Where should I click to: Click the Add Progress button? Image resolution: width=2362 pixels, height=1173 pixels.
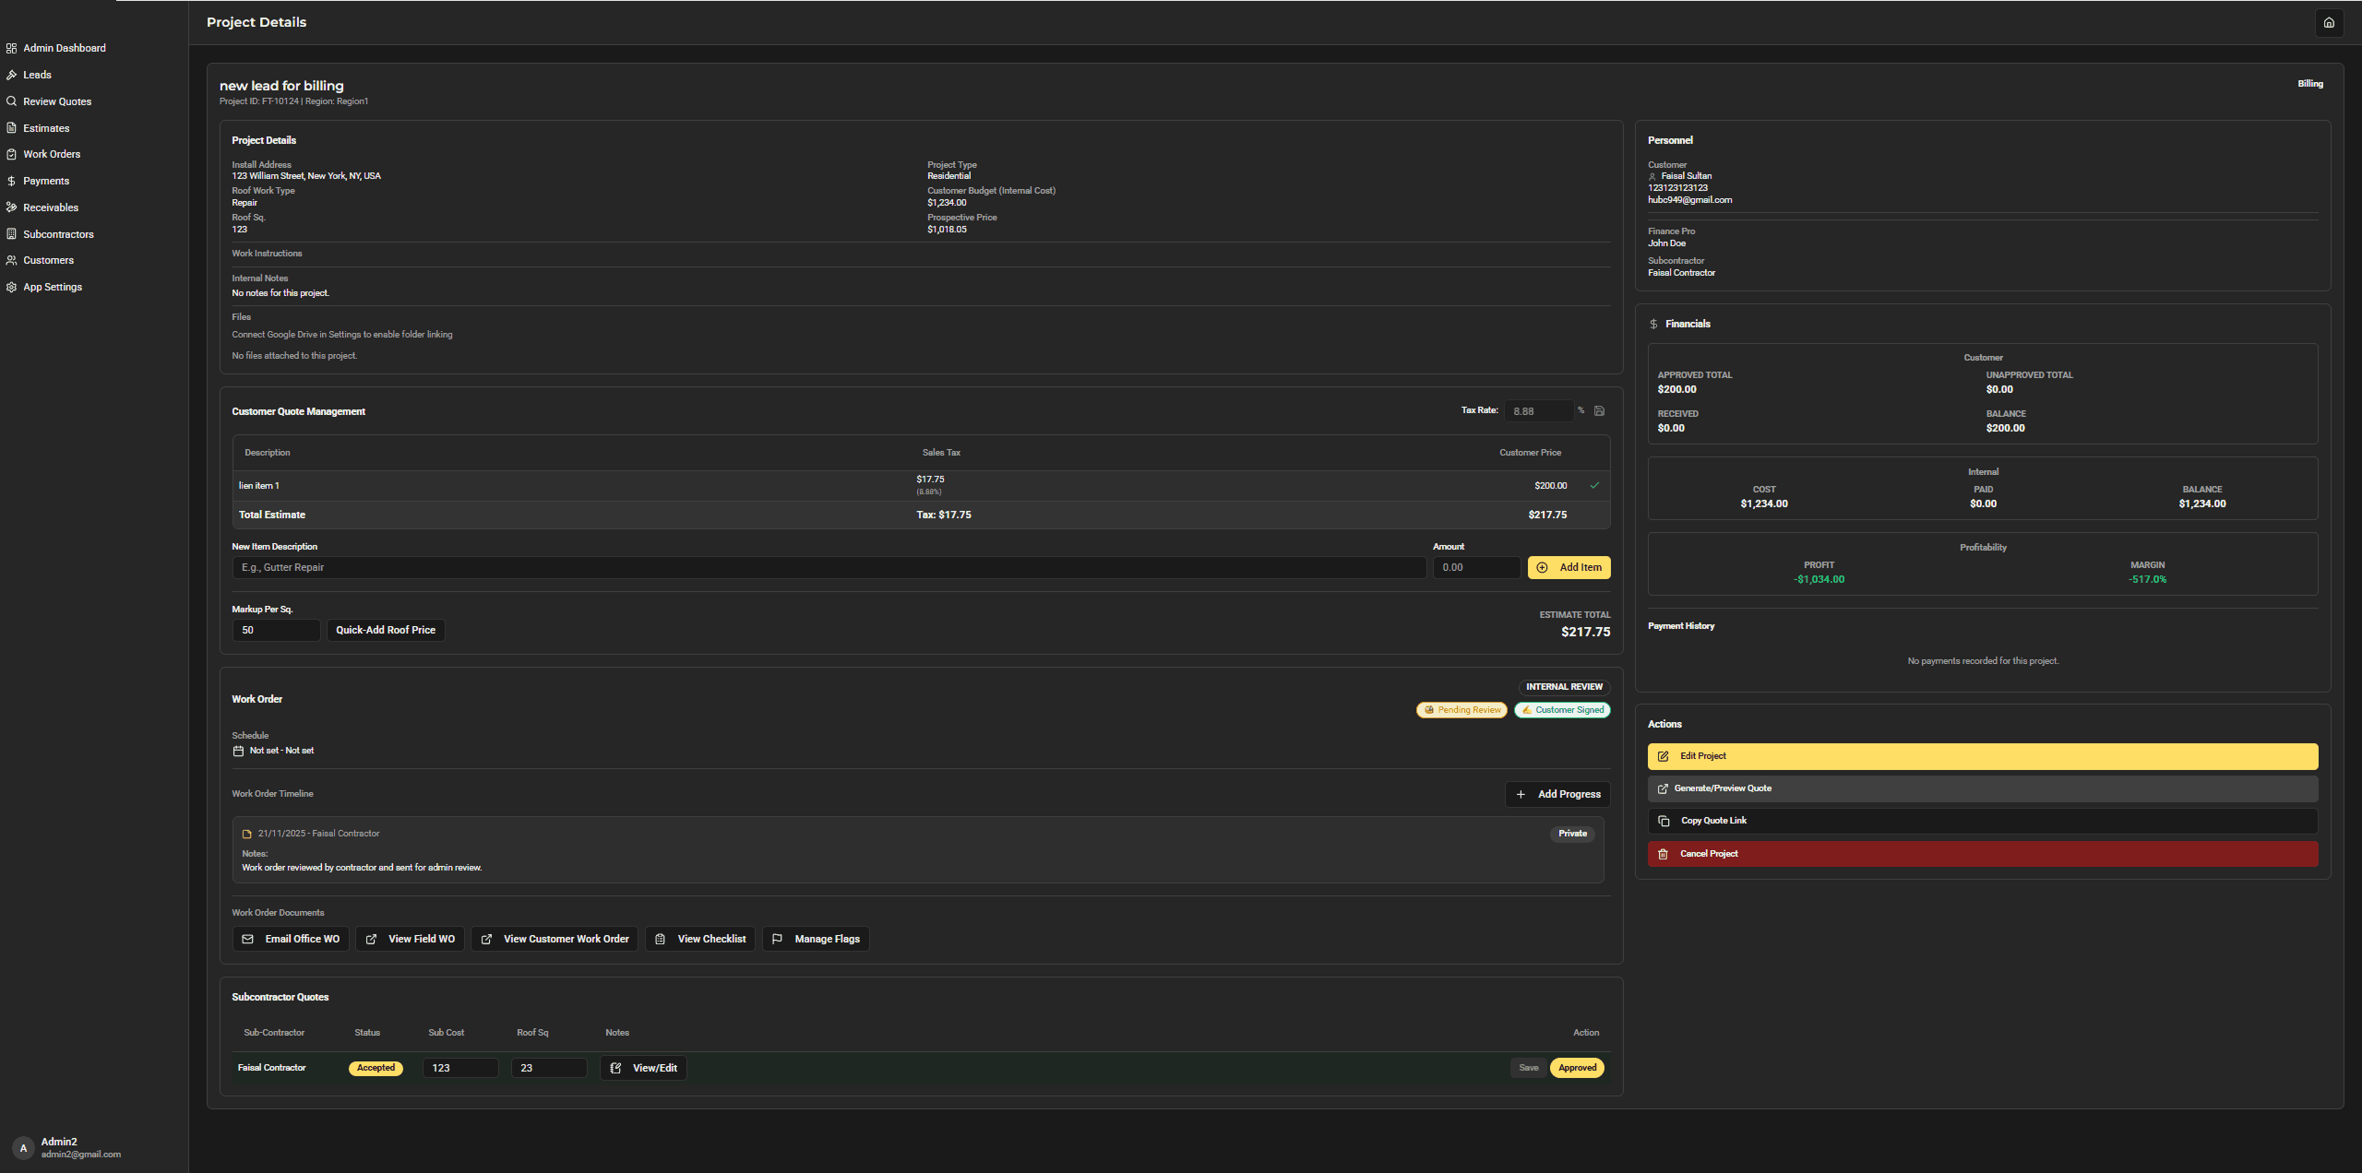(x=1557, y=794)
